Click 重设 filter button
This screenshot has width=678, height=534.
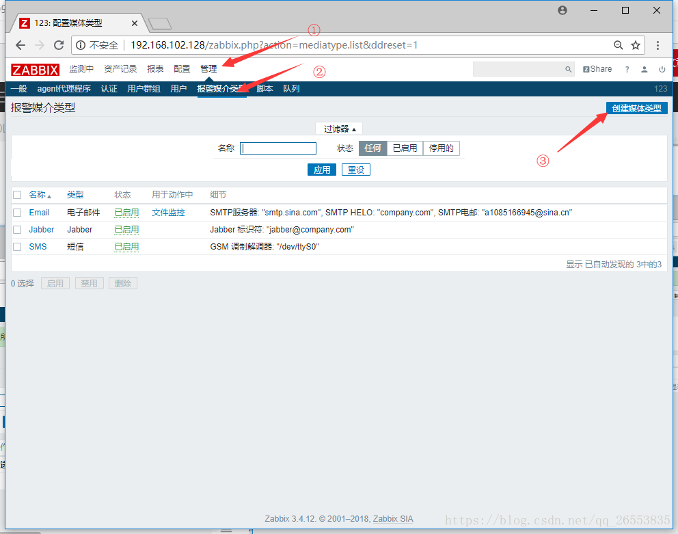point(356,170)
